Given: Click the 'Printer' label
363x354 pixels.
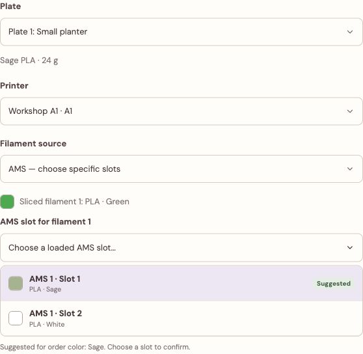Looking at the screenshot, I should (14, 86).
